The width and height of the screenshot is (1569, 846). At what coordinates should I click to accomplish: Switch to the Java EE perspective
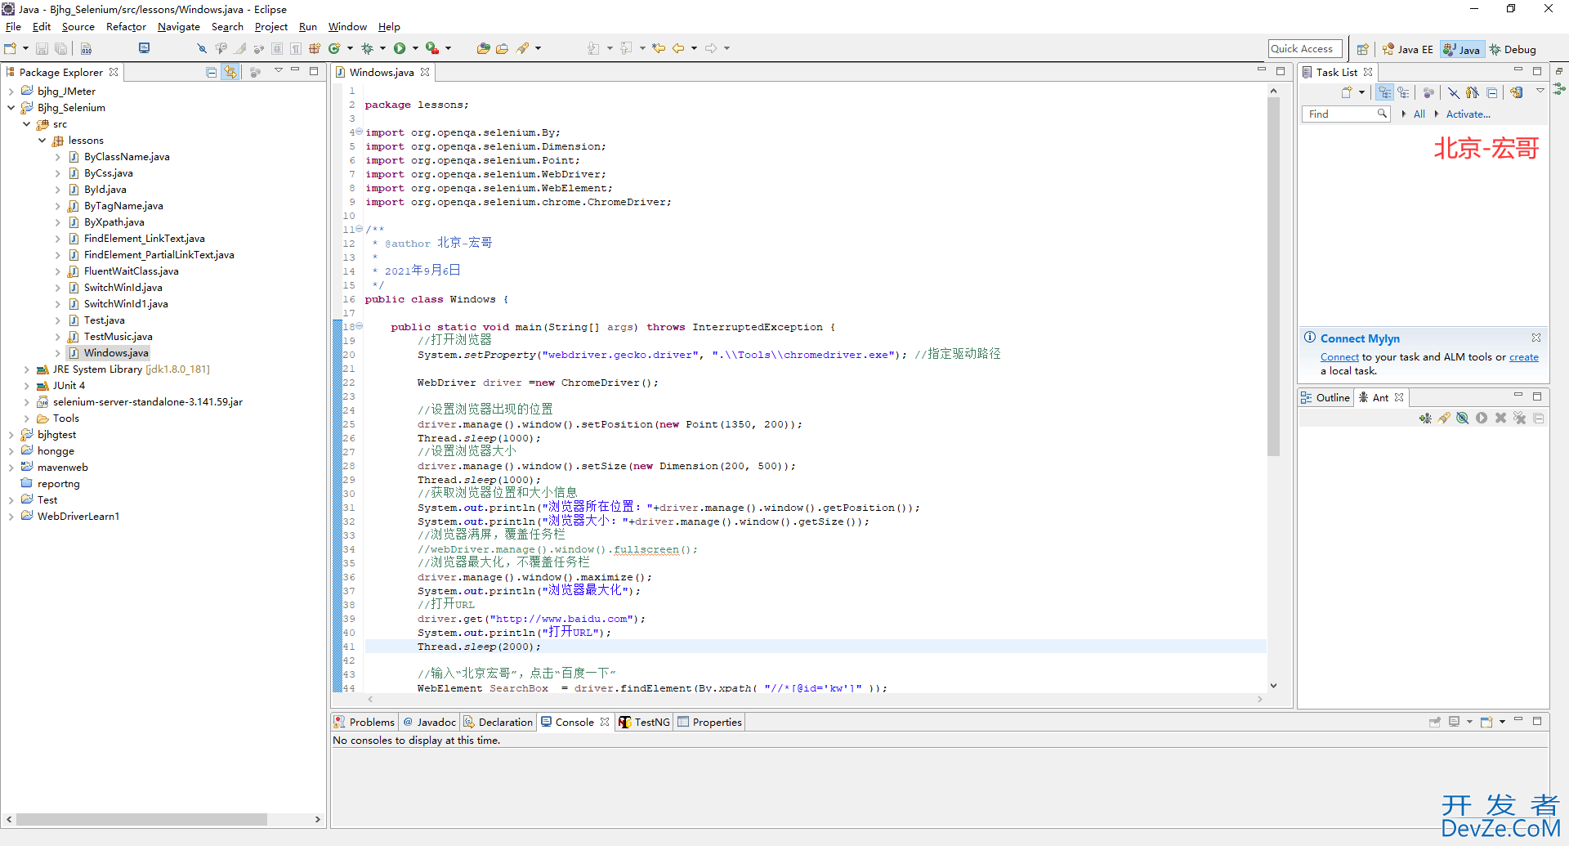pyautogui.click(x=1407, y=49)
